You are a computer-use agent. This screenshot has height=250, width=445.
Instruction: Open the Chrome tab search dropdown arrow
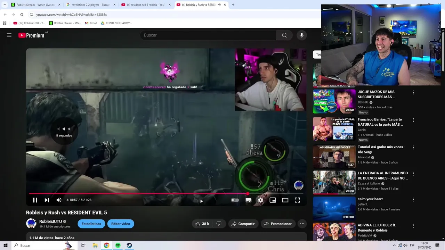5,5
